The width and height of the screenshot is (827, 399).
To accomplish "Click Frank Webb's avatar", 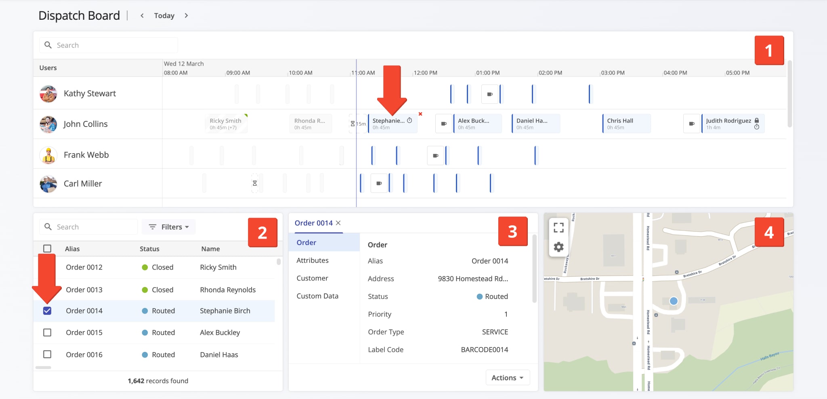I will click(48, 155).
